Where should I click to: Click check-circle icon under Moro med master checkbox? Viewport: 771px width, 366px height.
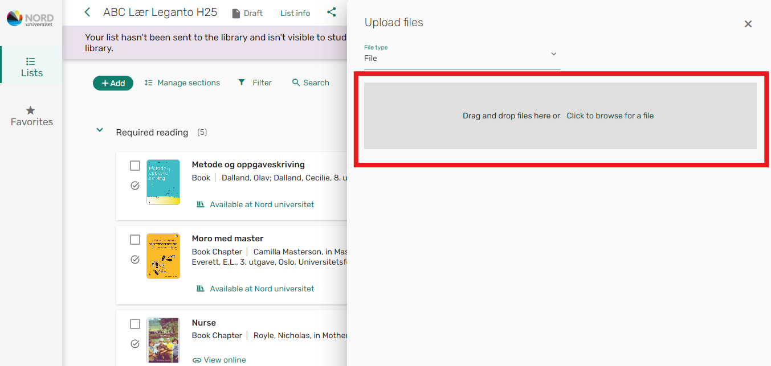(135, 260)
